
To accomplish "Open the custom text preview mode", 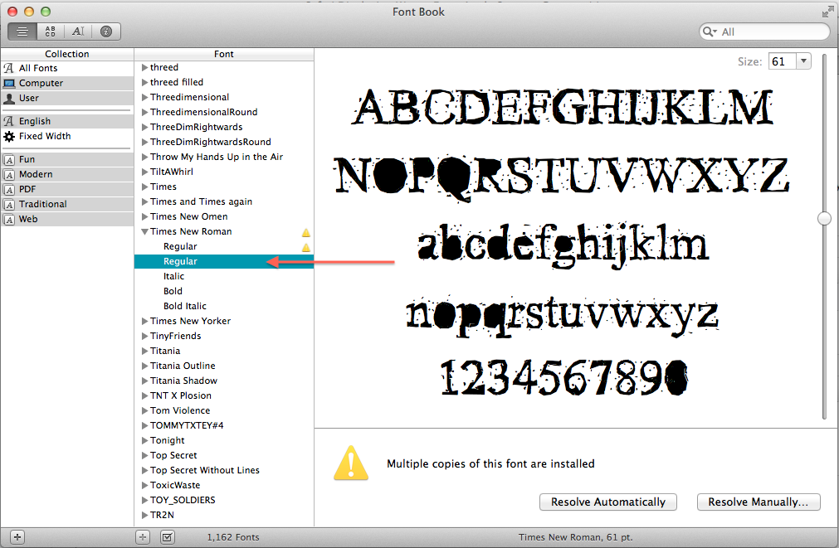I will pyautogui.click(x=77, y=31).
